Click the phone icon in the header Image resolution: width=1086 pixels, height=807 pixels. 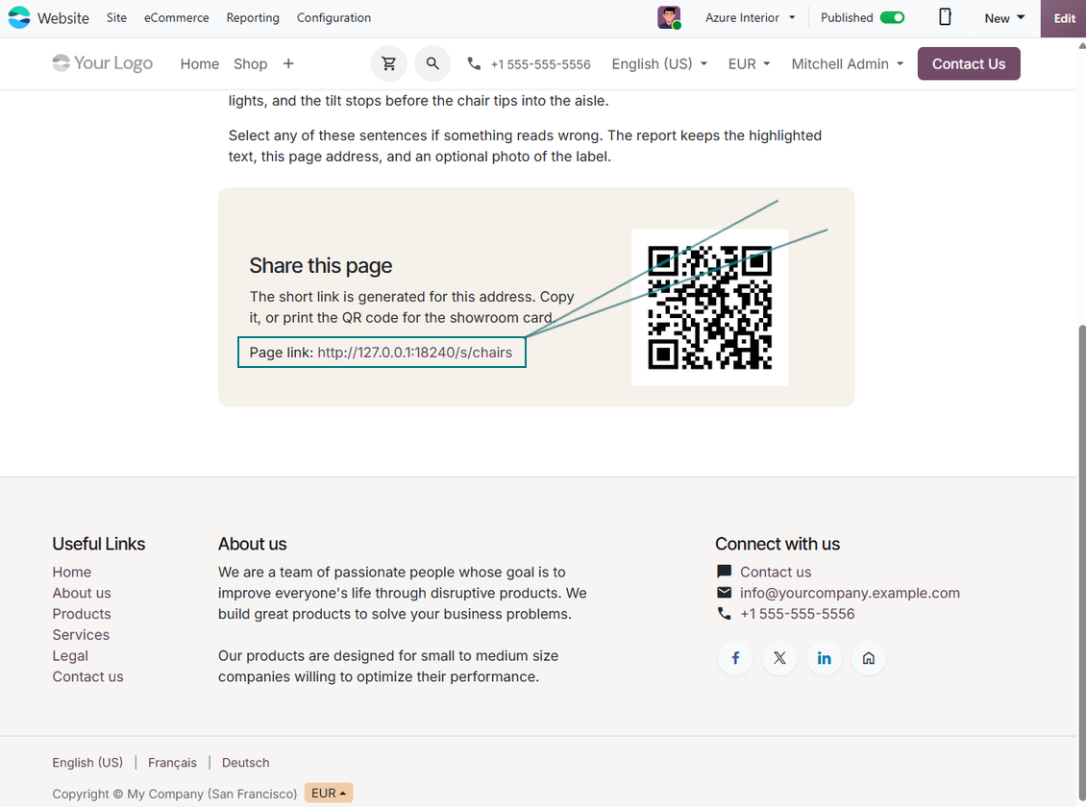point(474,63)
